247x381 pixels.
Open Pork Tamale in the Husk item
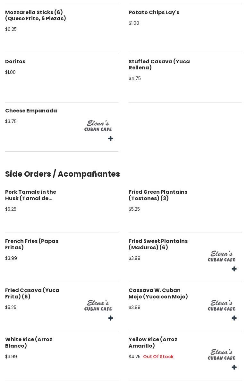pyautogui.click(x=31, y=195)
